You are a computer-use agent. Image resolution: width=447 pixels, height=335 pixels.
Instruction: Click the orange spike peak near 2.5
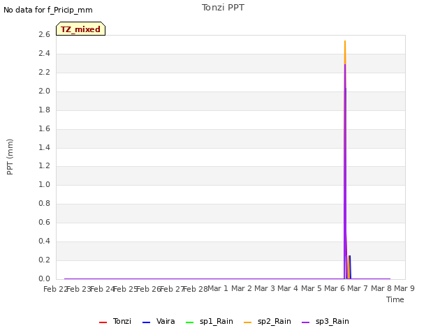click(x=345, y=42)
